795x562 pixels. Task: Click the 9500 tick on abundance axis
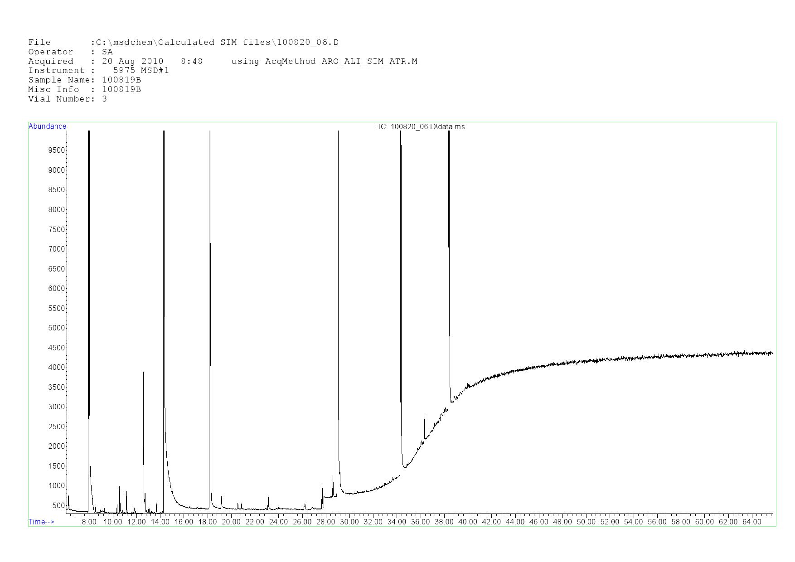57,150
